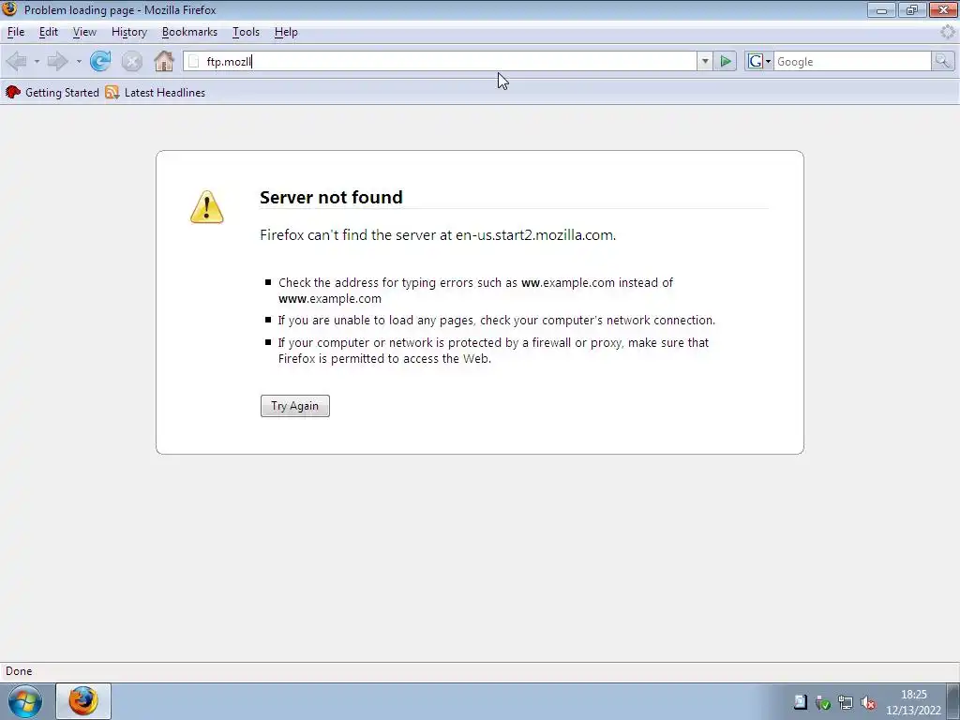Open the Edit menu

pyautogui.click(x=49, y=32)
